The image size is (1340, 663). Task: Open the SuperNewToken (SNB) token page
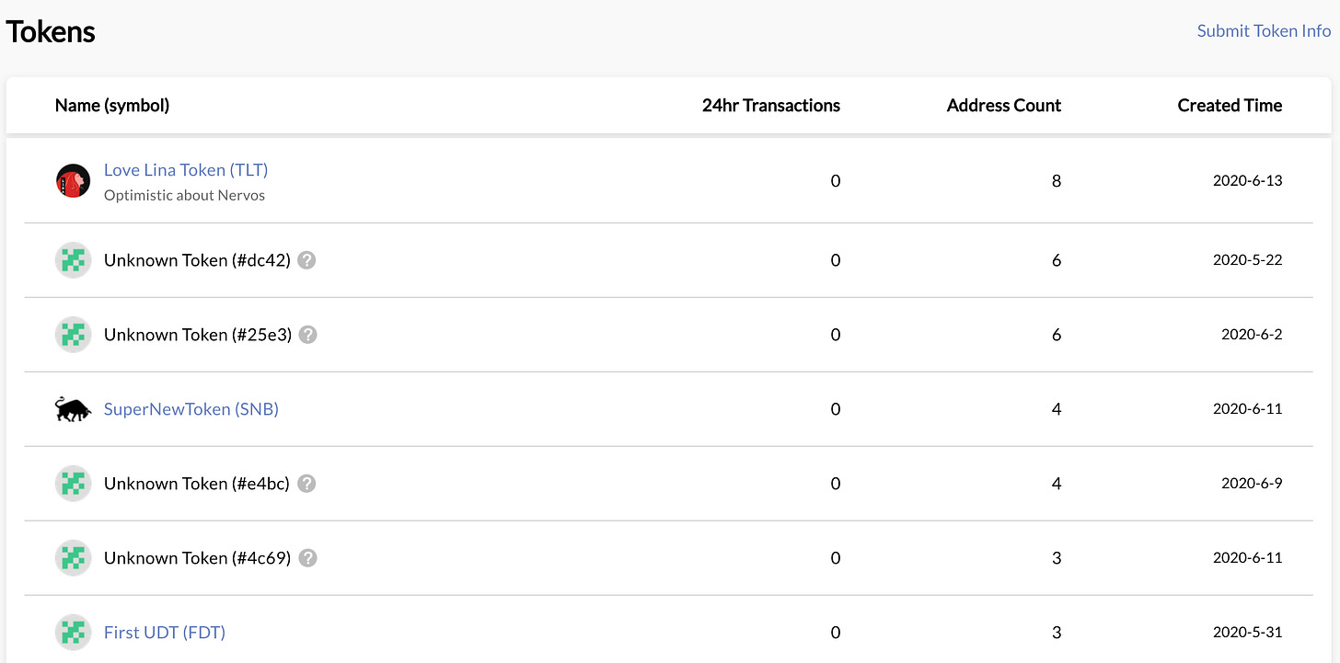[x=191, y=409]
